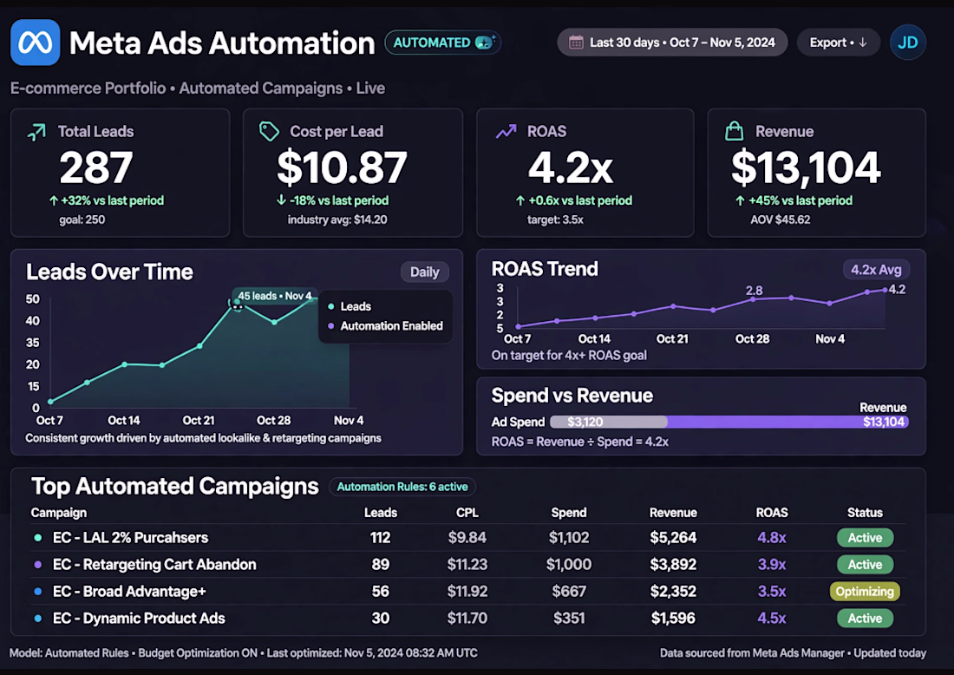This screenshot has width=954, height=675.
Task: Click the Revenue shopping bag icon
Action: coord(735,131)
